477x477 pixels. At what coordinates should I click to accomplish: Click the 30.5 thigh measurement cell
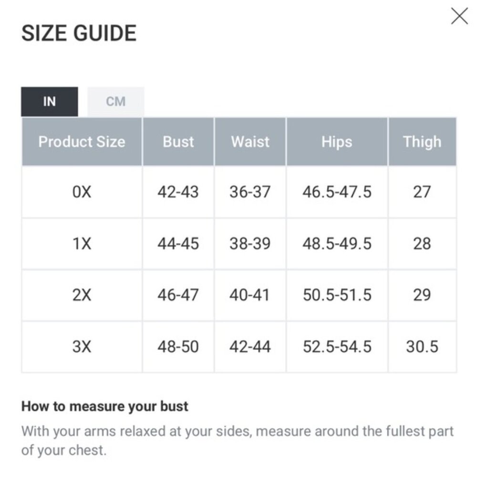(x=422, y=347)
